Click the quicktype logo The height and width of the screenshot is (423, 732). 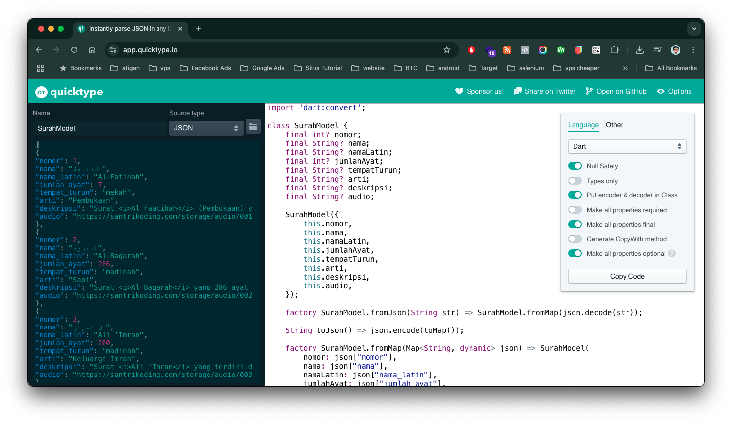click(69, 92)
